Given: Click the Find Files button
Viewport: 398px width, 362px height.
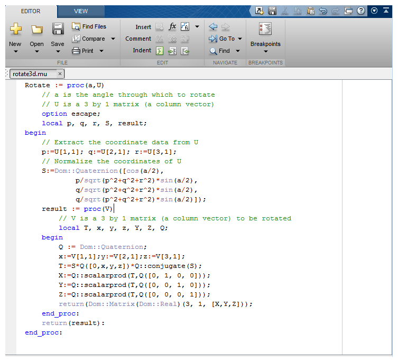Looking at the screenshot, I should click(89, 26).
